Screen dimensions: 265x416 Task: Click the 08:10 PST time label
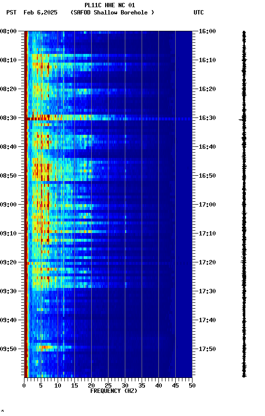8,60
